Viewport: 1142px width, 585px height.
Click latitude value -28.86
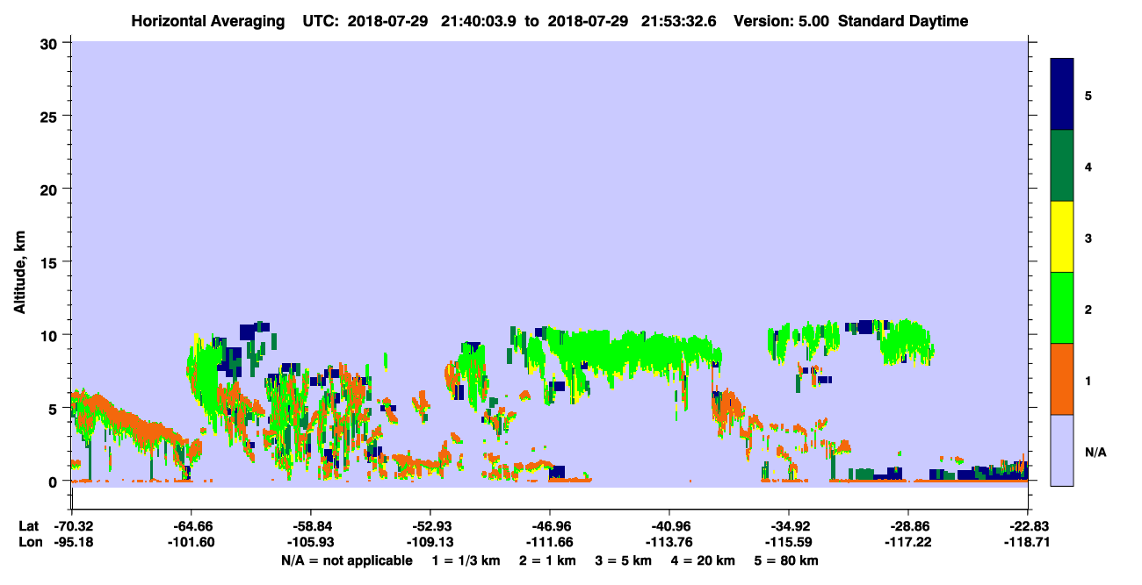click(908, 526)
